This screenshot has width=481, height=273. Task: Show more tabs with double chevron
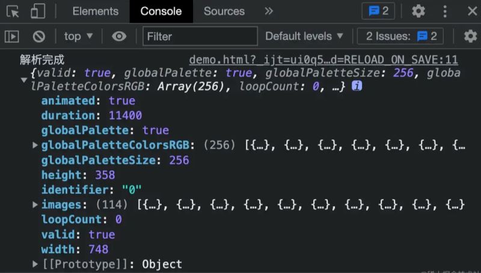pyautogui.click(x=269, y=11)
